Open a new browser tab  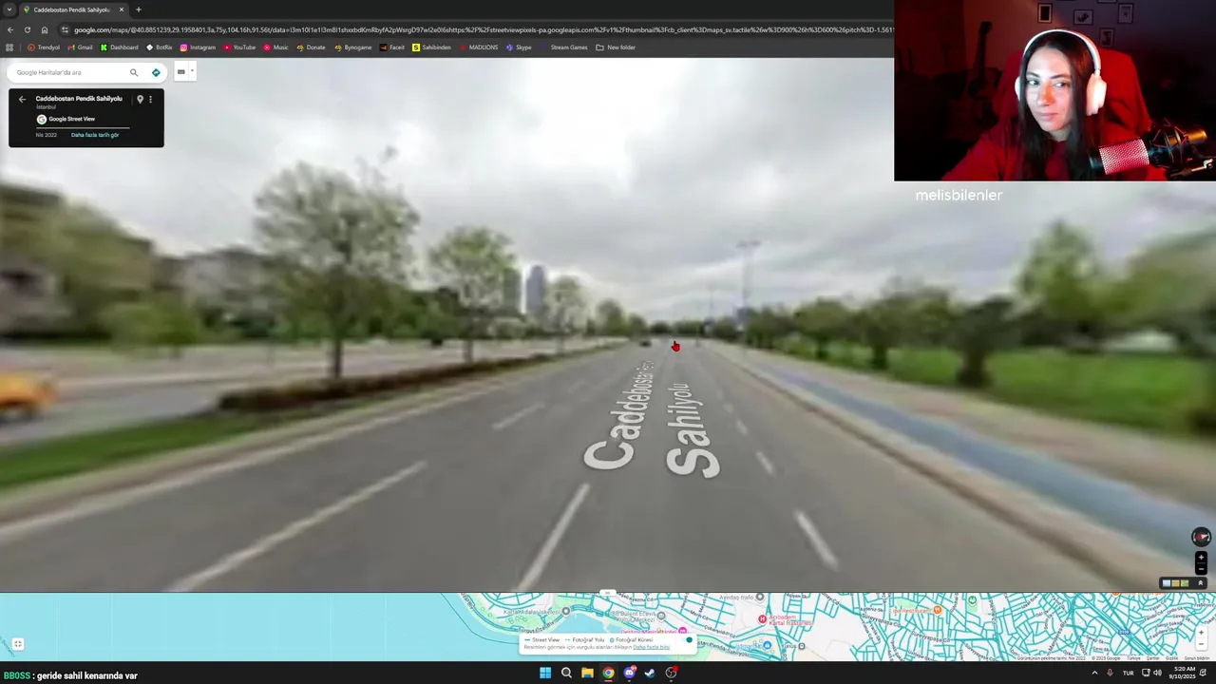139,9
